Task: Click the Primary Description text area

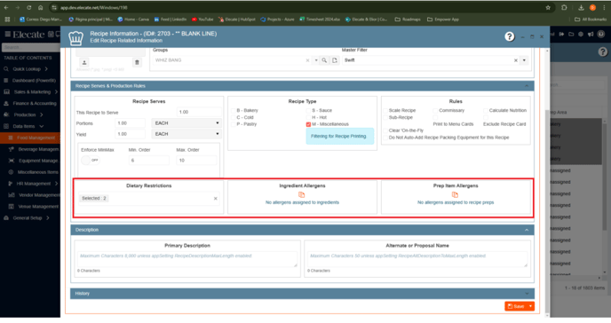Action: click(x=187, y=259)
